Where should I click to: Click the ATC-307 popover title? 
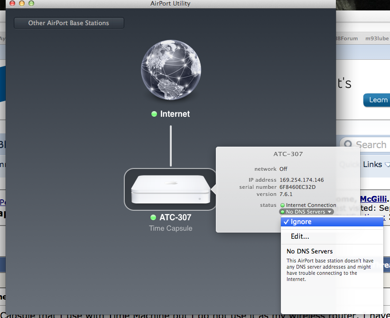(288, 154)
